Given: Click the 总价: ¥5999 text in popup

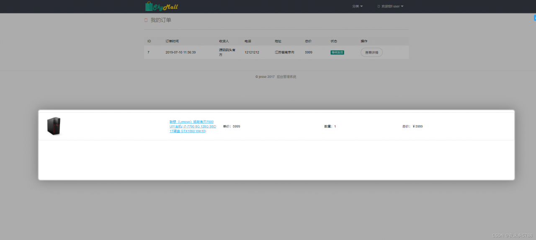Looking at the screenshot, I should point(412,126).
